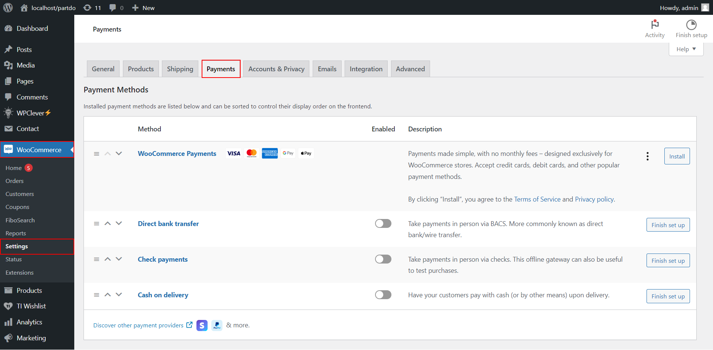Go to Posts in the sidebar

pos(37,50)
